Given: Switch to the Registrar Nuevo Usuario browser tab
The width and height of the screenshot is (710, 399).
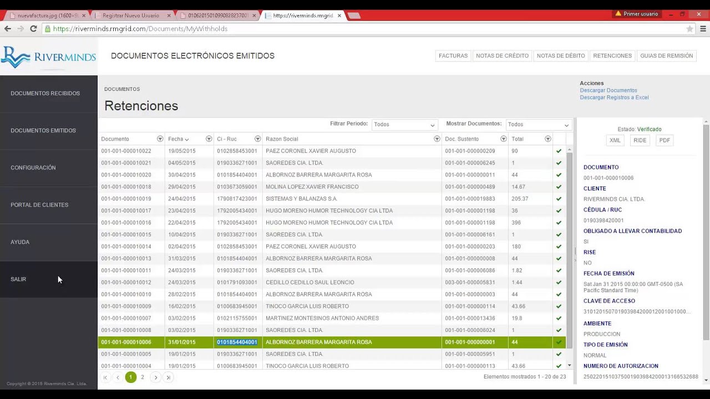Looking at the screenshot, I should 131,16.
